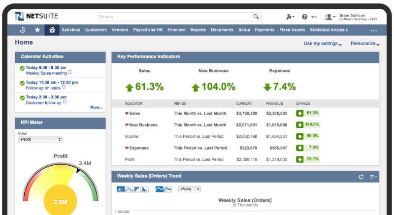Open the Profit indicator link
The width and height of the screenshot is (394, 215).
[130, 159]
